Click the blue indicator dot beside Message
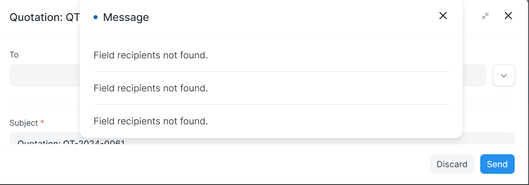Image resolution: width=529 pixels, height=185 pixels. click(95, 17)
